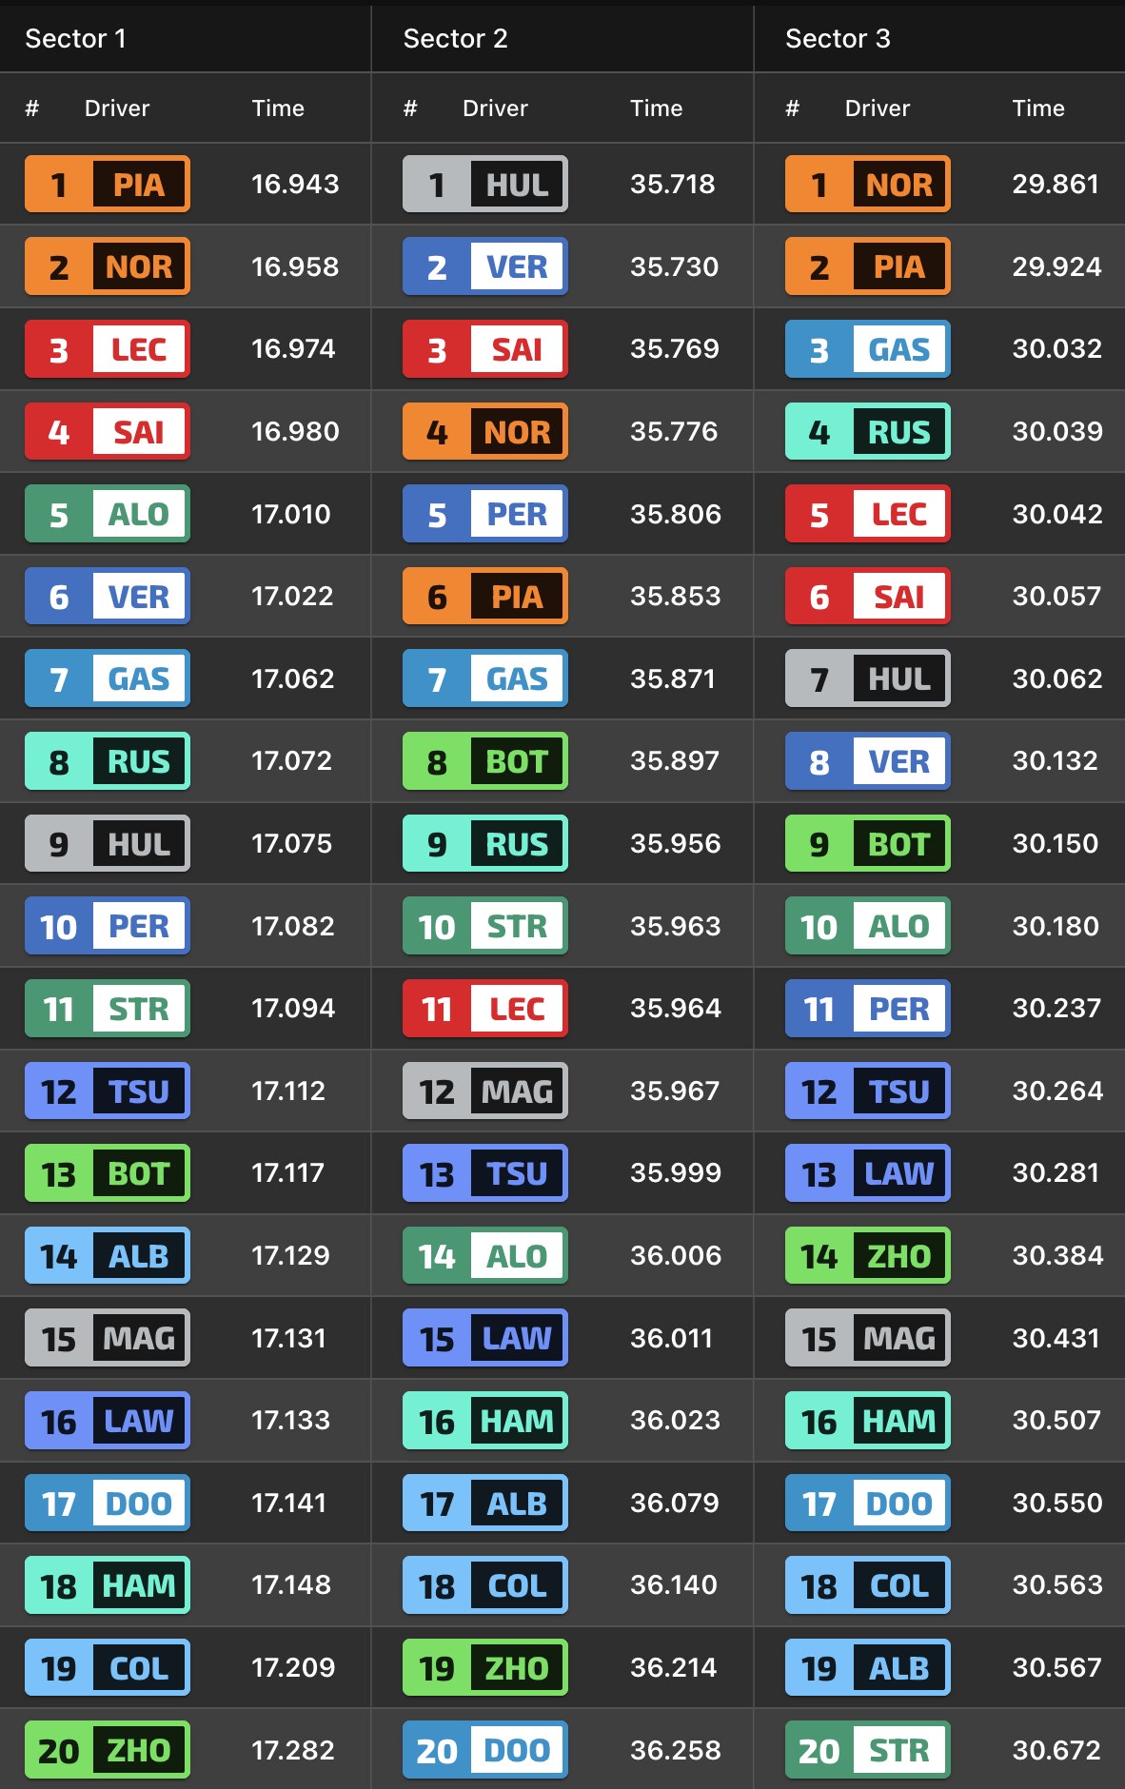Click the PIA driver badge in Sector 1
Image resolution: width=1125 pixels, height=1789 pixels.
pyautogui.click(x=108, y=184)
